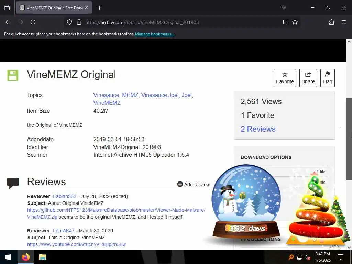Open File Explorer from taskbar

[42, 257]
